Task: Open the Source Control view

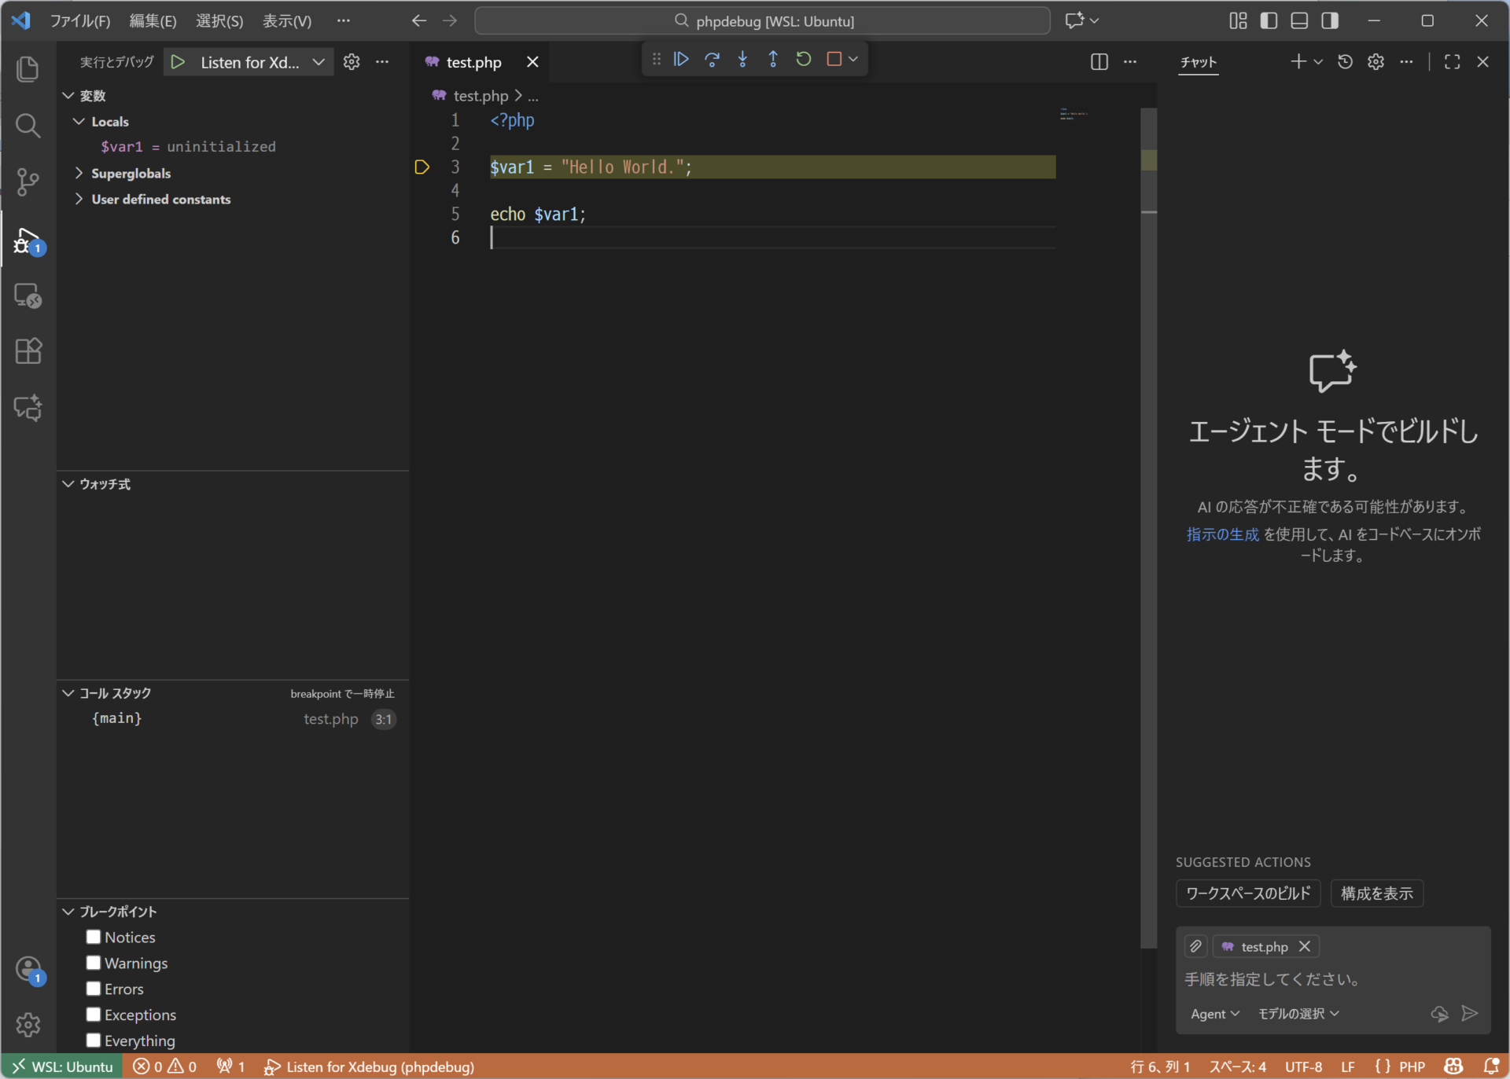Action: [28, 182]
